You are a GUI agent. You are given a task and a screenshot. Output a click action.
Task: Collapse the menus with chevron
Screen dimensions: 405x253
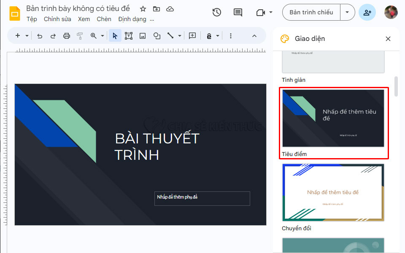tap(254, 36)
